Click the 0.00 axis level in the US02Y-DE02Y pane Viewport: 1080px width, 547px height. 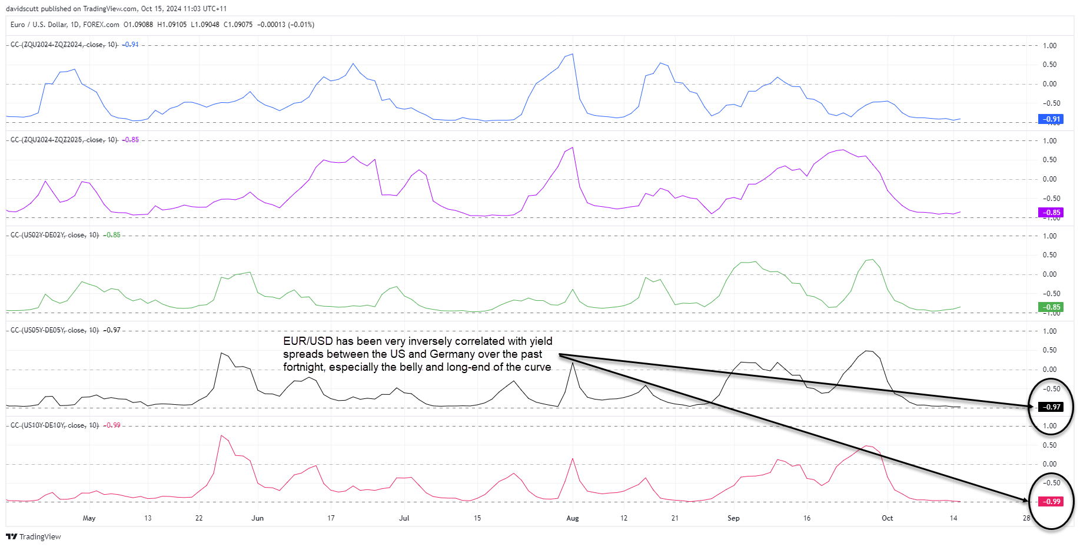[1050, 274]
